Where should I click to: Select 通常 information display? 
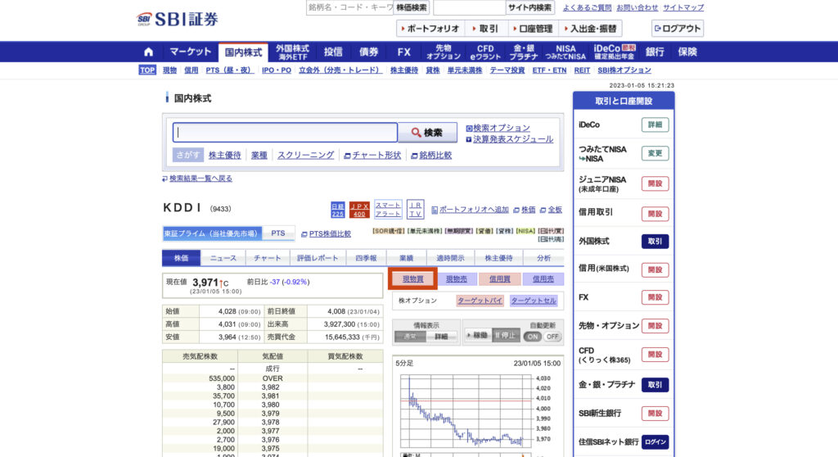[410, 337]
